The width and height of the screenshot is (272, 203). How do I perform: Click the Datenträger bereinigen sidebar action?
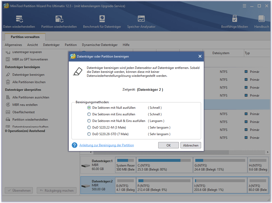[28, 75]
